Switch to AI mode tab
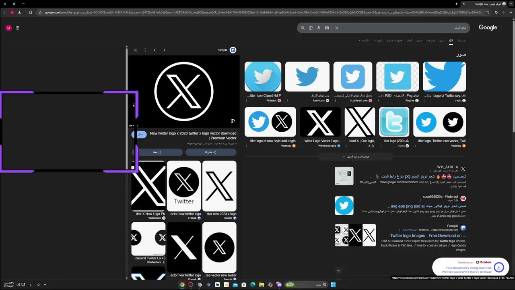This screenshot has height=290, width=515. [x=462, y=41]
